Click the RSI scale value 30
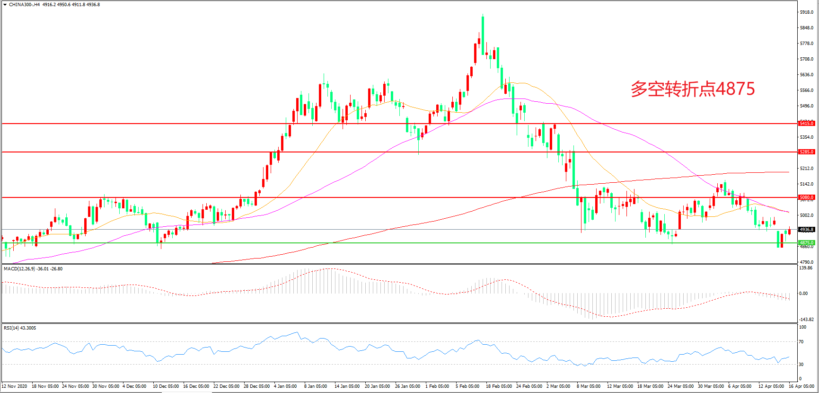The image size is (819, 393). 801,365
